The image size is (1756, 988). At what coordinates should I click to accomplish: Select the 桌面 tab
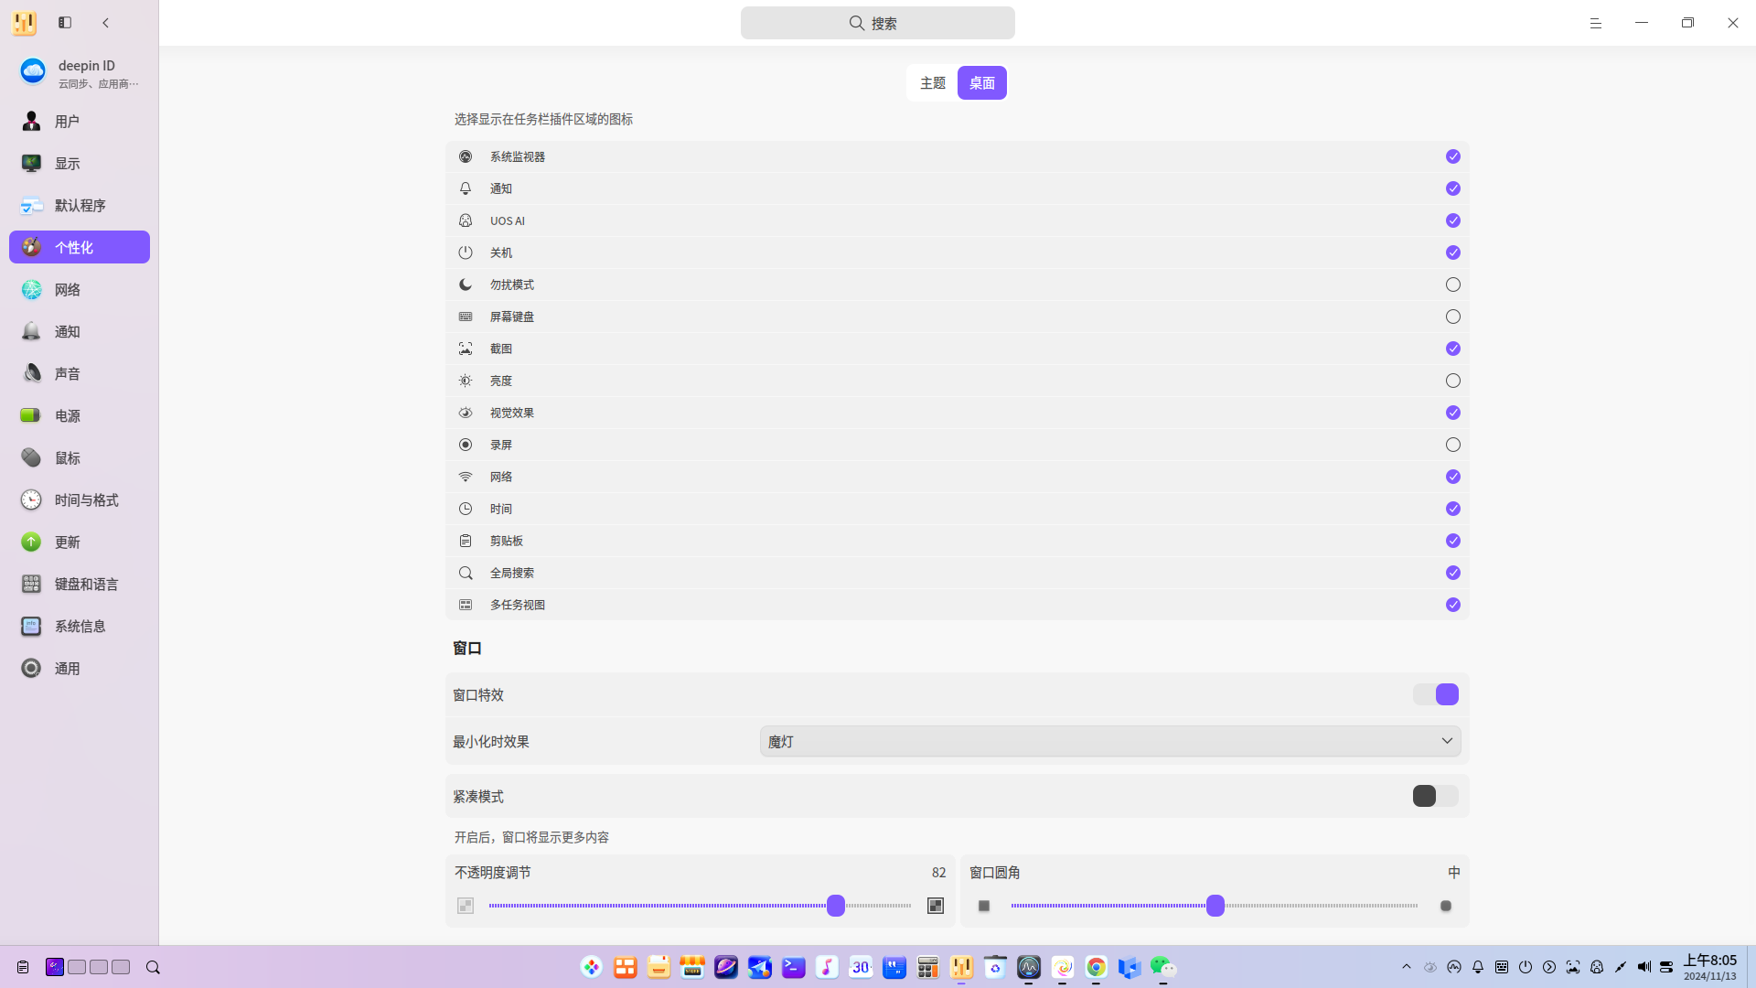click(x=982, y=83)
